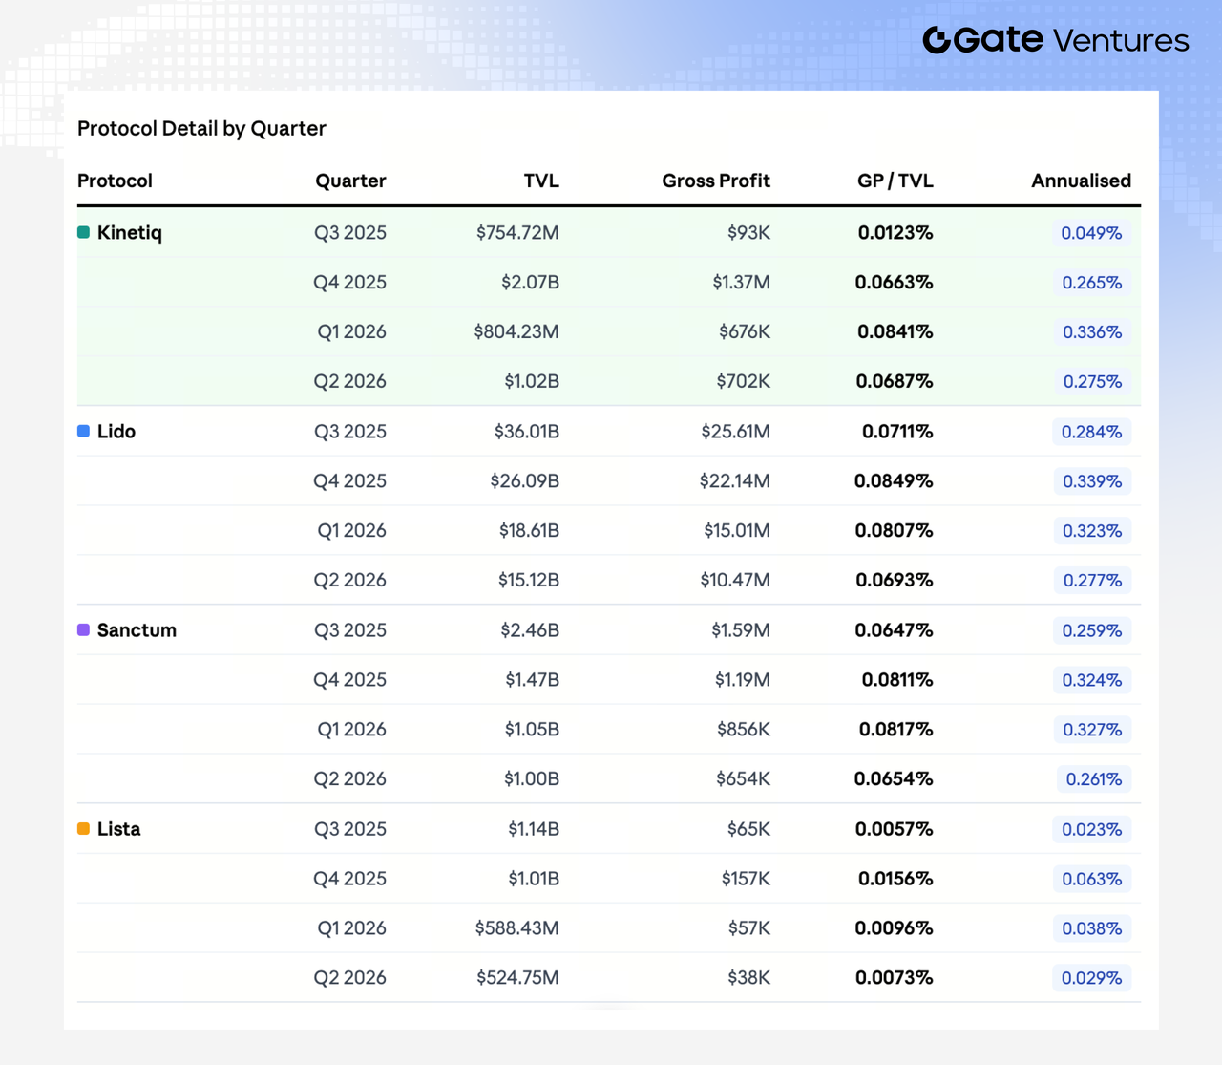
Task: Select the Lista protocol name
Action: (x=118, y=829)
